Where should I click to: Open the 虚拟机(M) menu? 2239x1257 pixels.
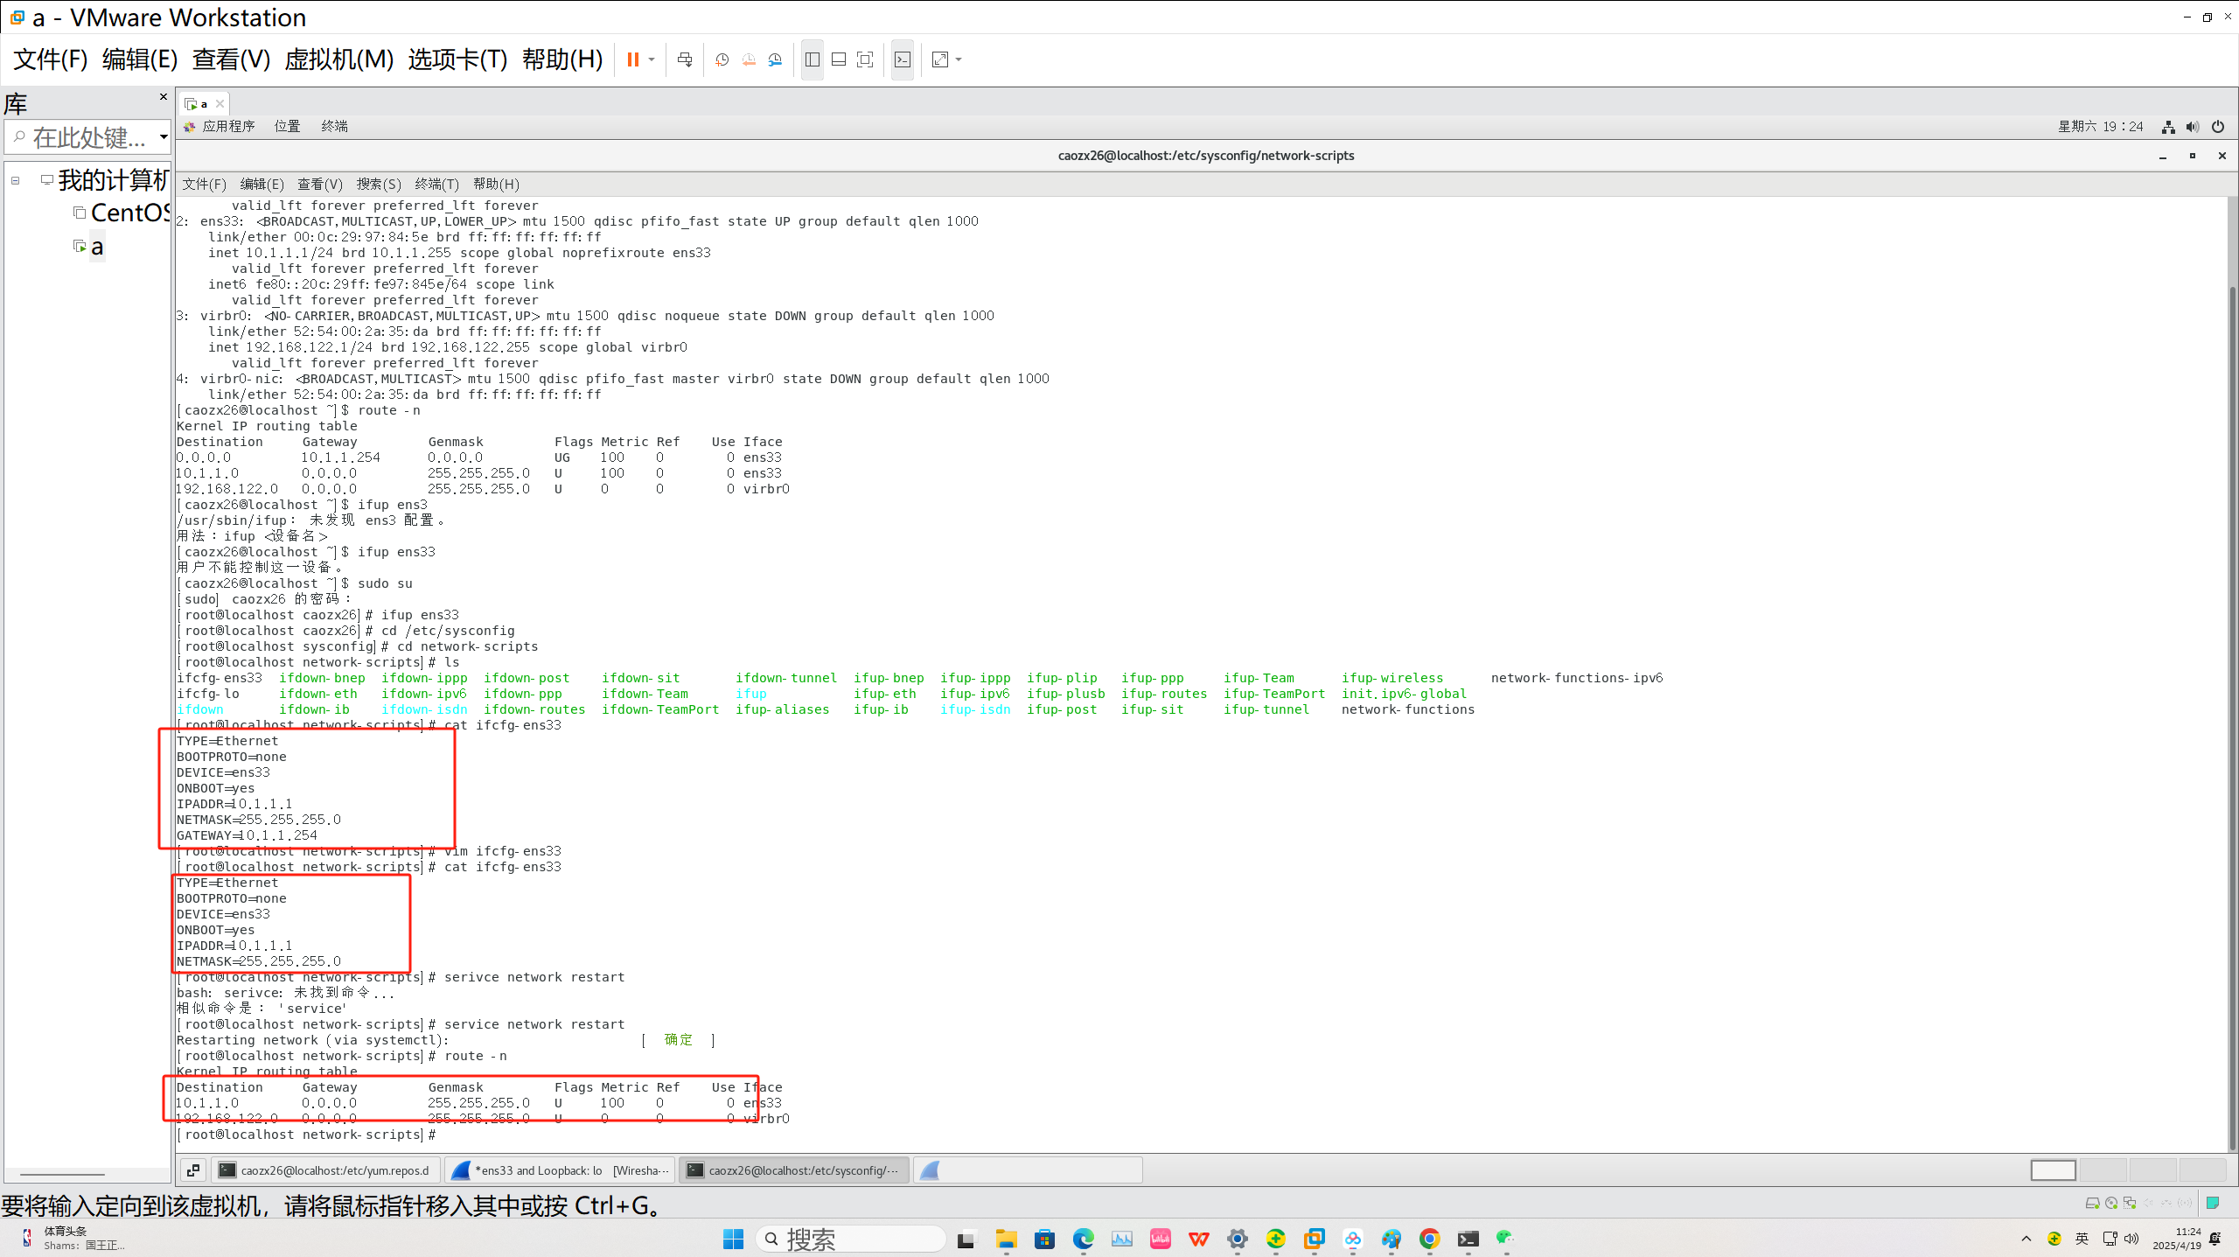point(338,59)
